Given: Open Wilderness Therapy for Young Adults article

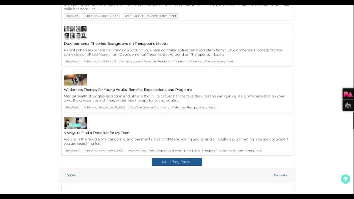Looking at the screenshot, I should pos(128,90).
